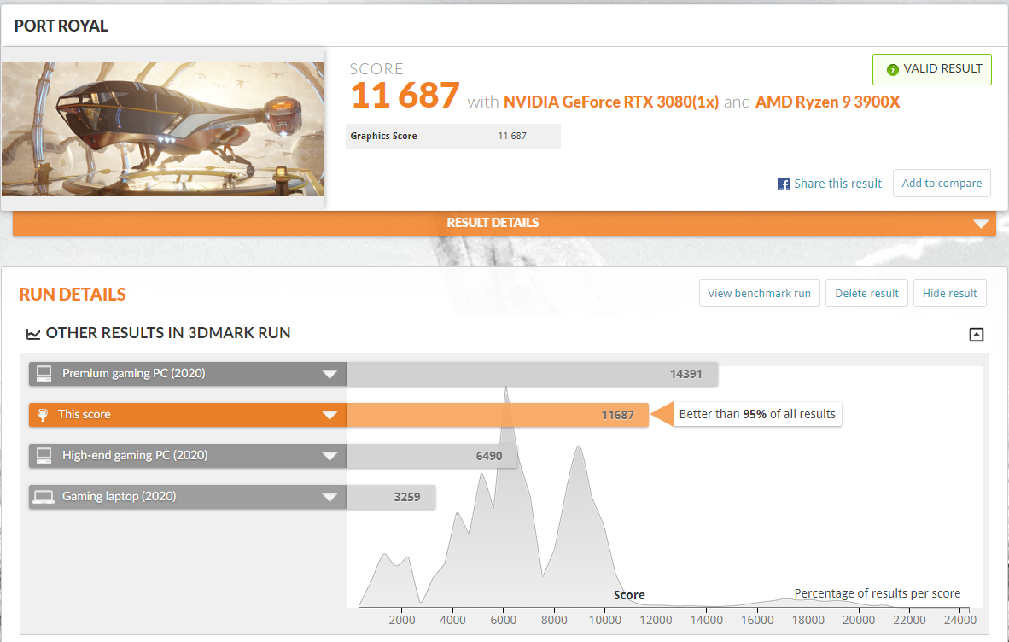Click the Premium gaming PC (2020) label
Screen dimensions: 1009x642
pyautogui.click(x=134, y=374)
